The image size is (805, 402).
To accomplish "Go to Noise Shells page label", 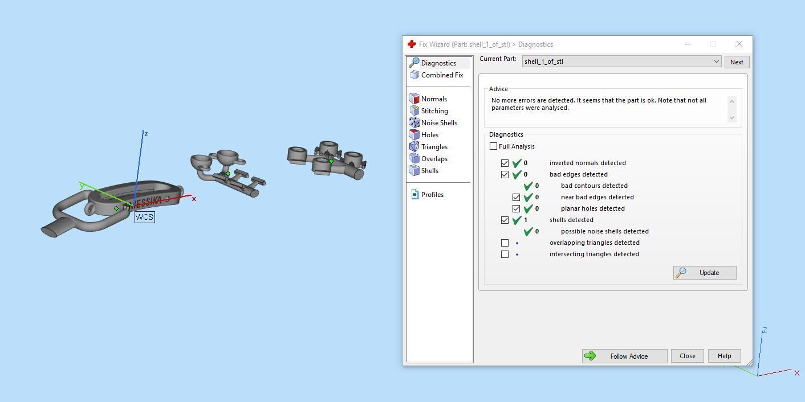I will (x=439, y=123).
